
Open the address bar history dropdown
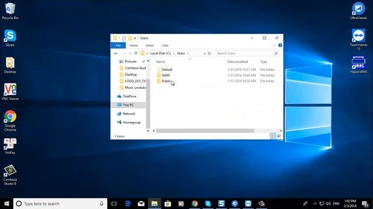pyautogui.click(x=205, y=53)
